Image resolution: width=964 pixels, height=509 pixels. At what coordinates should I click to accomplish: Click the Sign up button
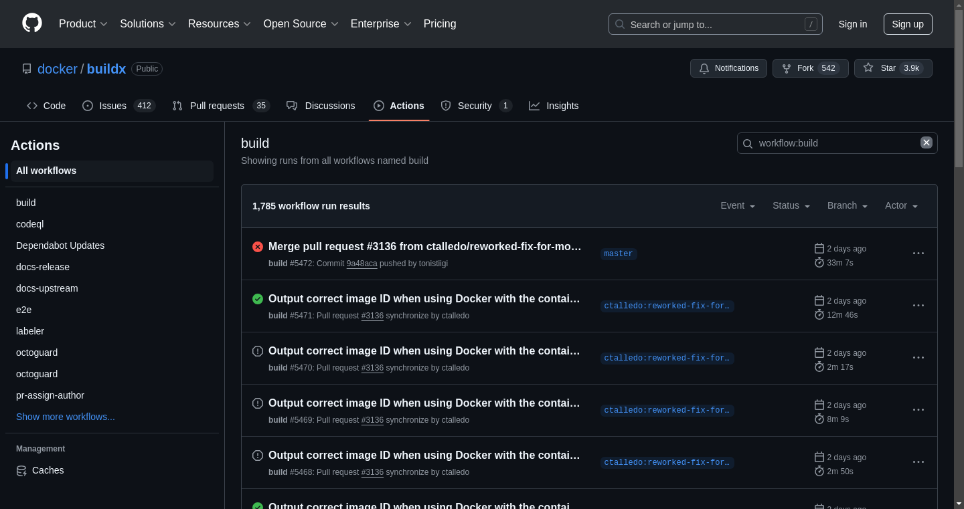(x=908, y=24)
